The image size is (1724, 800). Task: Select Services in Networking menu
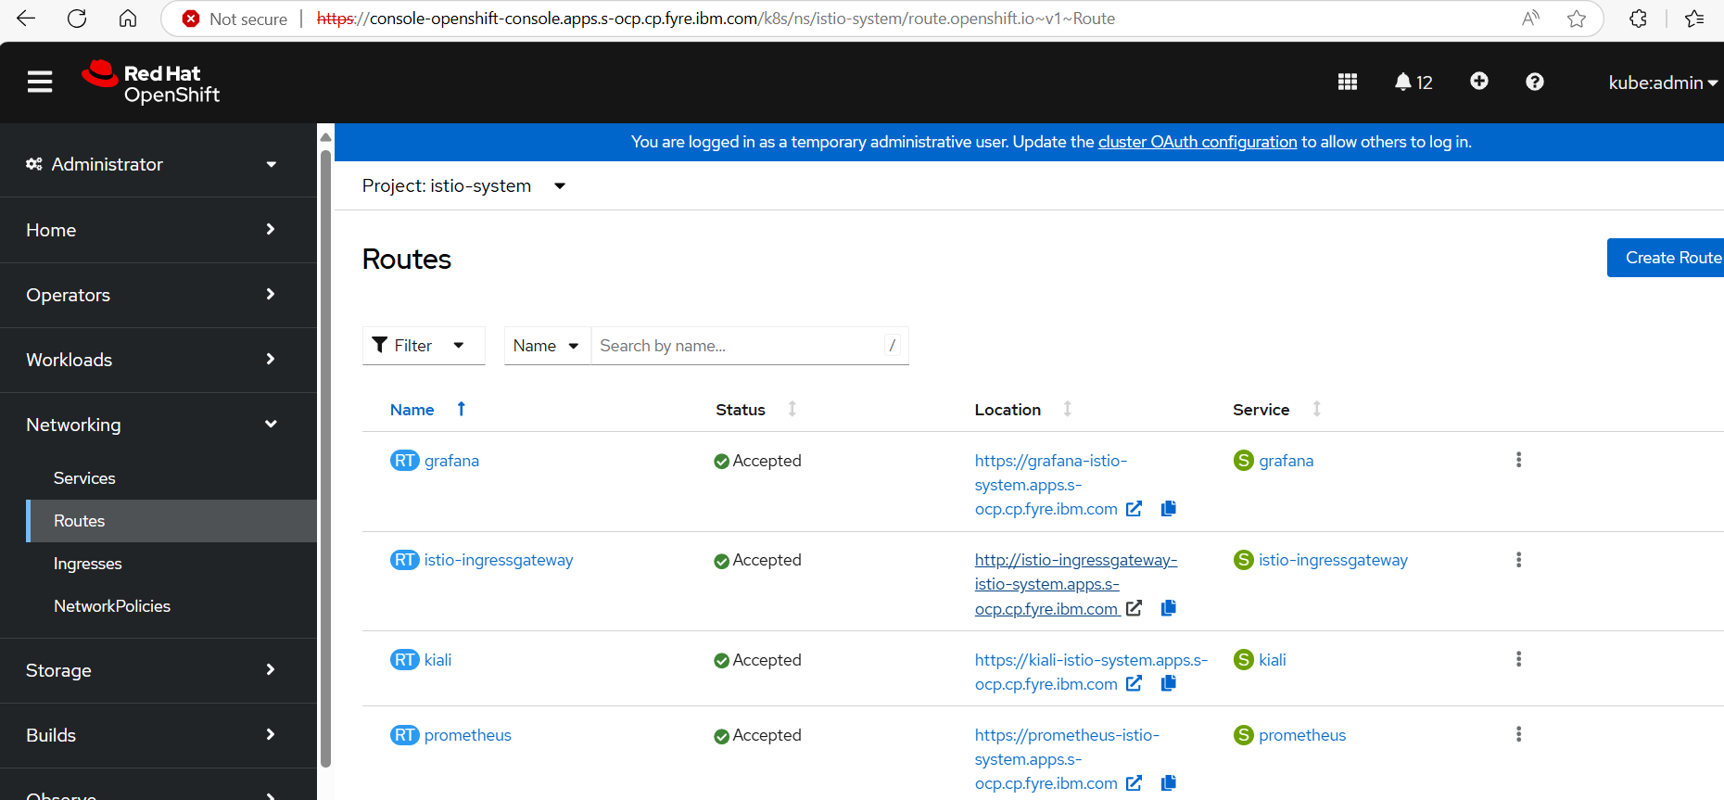pos(84,478)
